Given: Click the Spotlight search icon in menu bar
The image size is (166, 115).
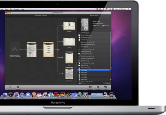Looking at the screenshot, I should (128, 9).
